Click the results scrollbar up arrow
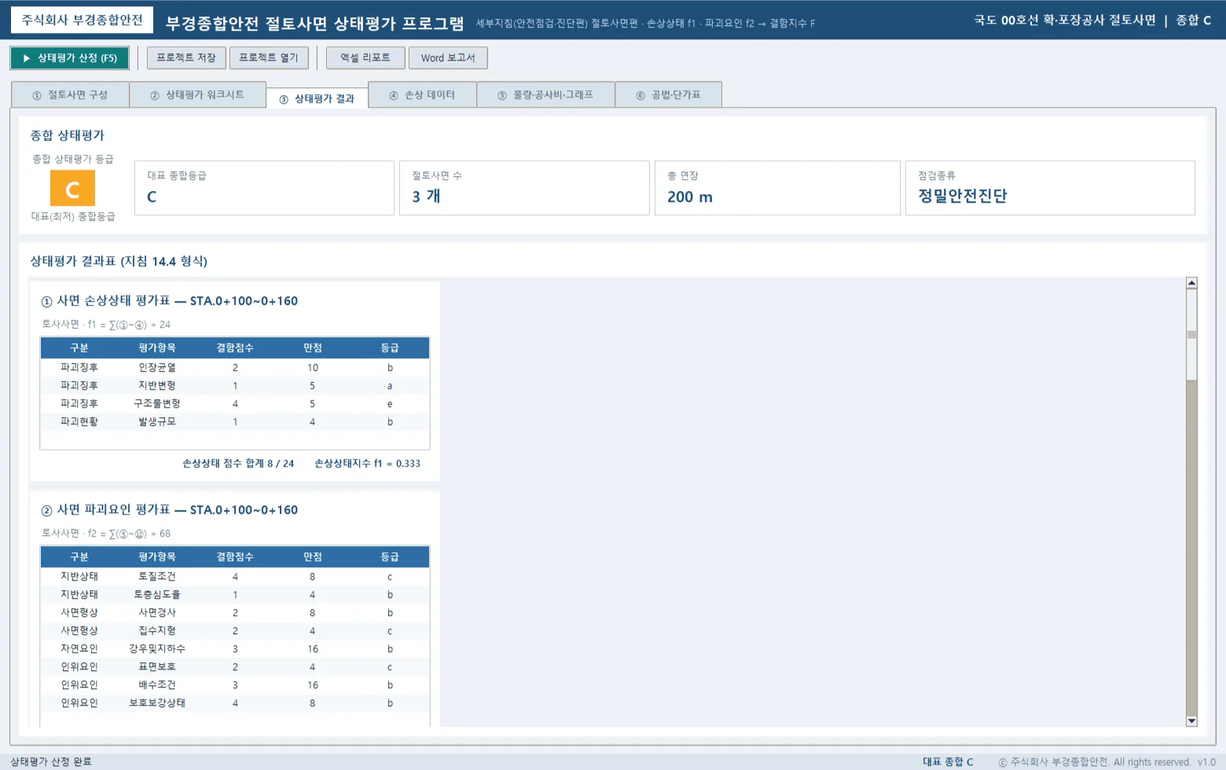Viewport: 1226px width, 770px height. pyautogui.click(x=1191, y=283)
